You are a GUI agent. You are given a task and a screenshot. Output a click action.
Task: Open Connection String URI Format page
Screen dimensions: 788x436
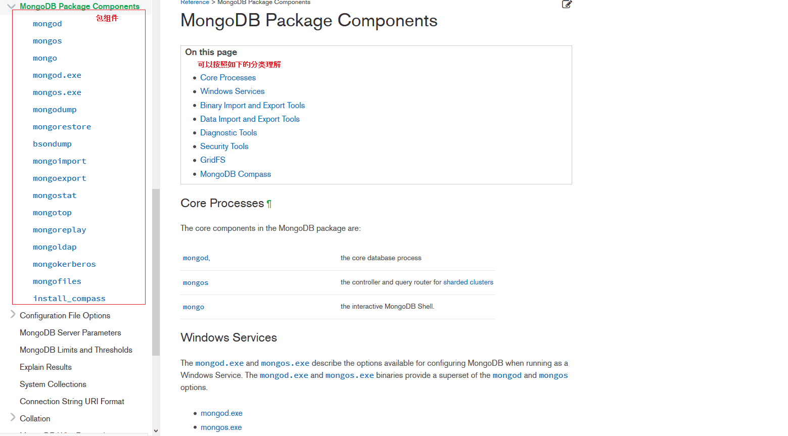tap(72, 402)
